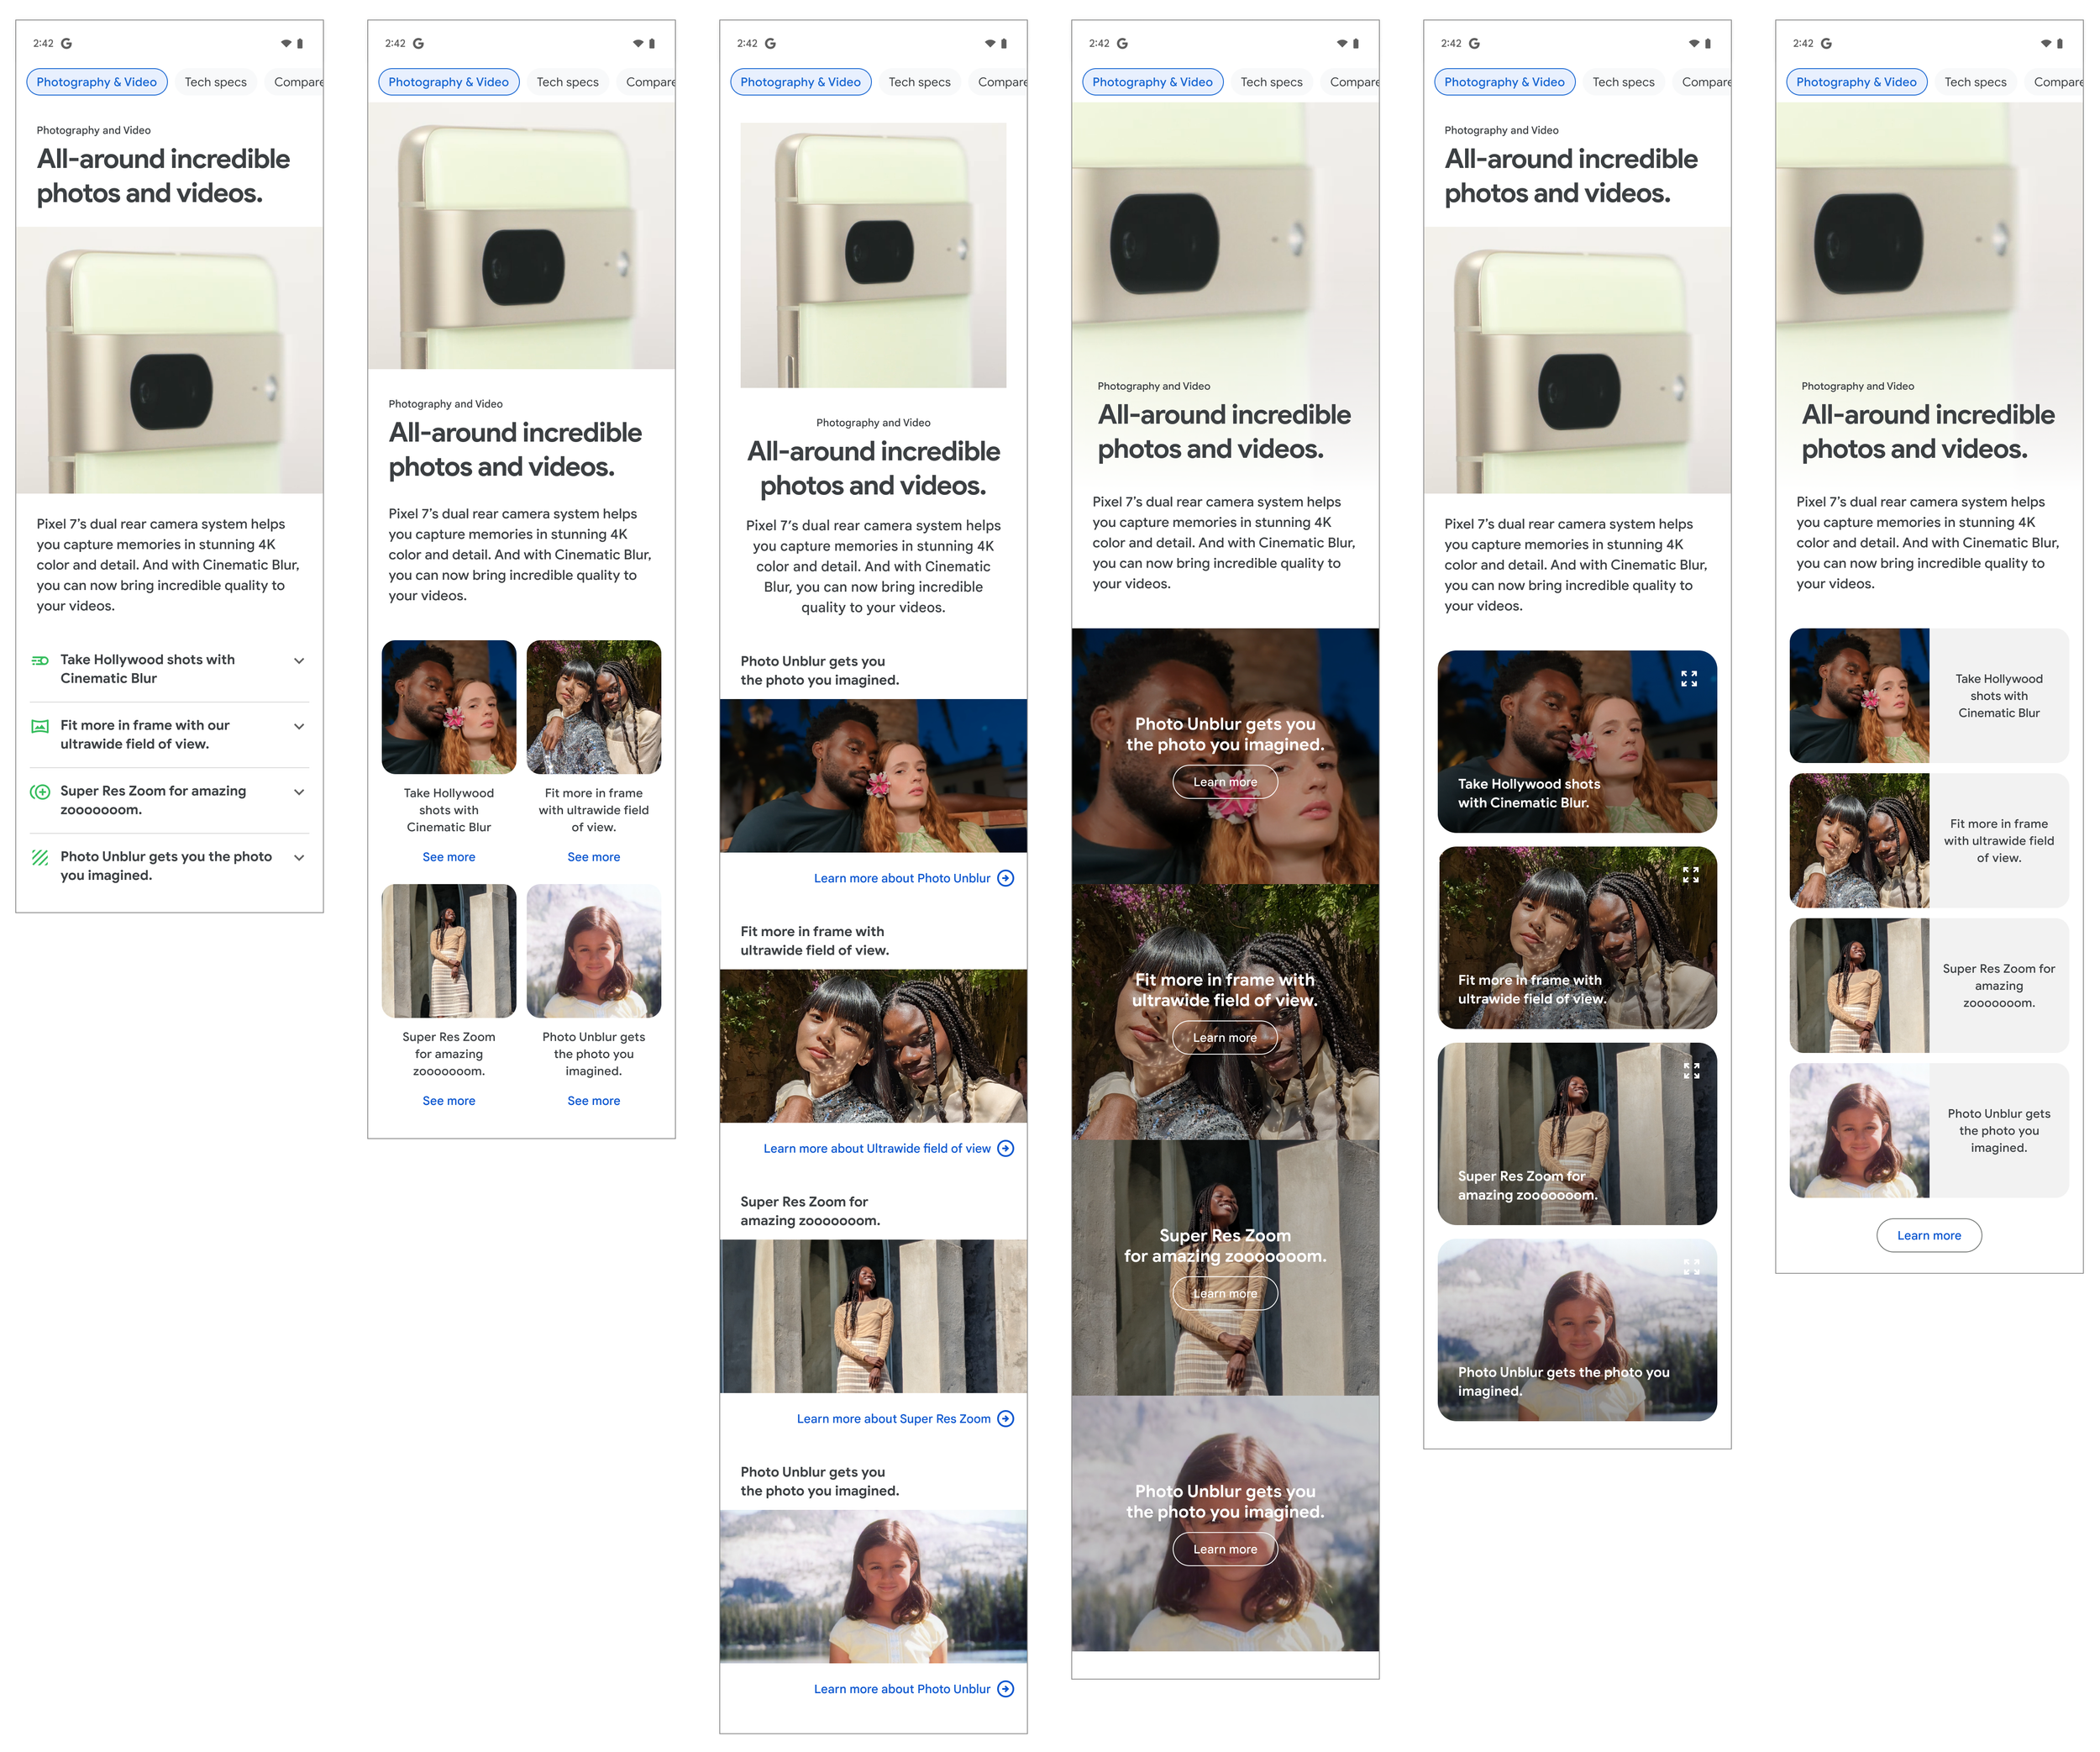Click 'See more' under Super Res Zoom thumbnail
This screenshot has height=1752, width=2100.
[x=449, y=1101]
